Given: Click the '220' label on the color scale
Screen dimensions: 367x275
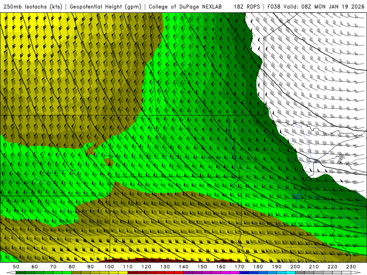Looking at the screenshot, I should [x=333, y=267].
